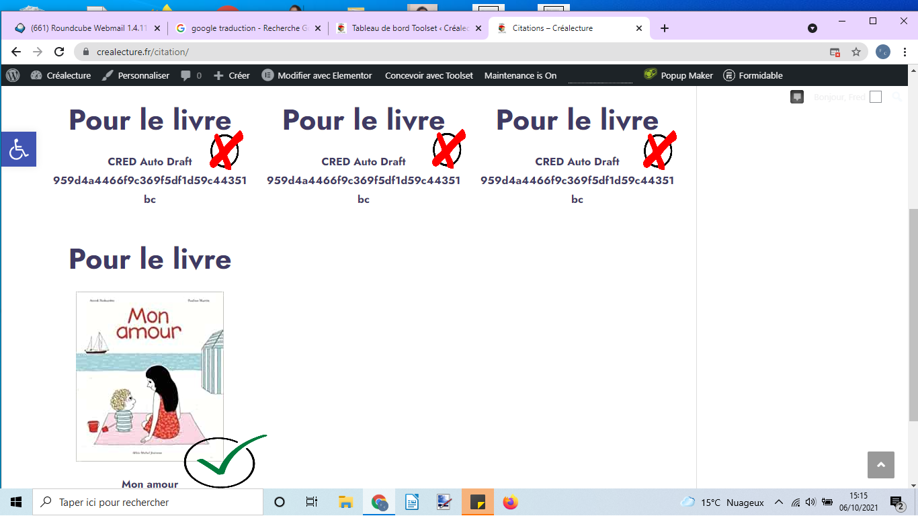Open the network Wi-Fi tray icon
The height and width of the screenshot is (516, 918).
[796, 502]
